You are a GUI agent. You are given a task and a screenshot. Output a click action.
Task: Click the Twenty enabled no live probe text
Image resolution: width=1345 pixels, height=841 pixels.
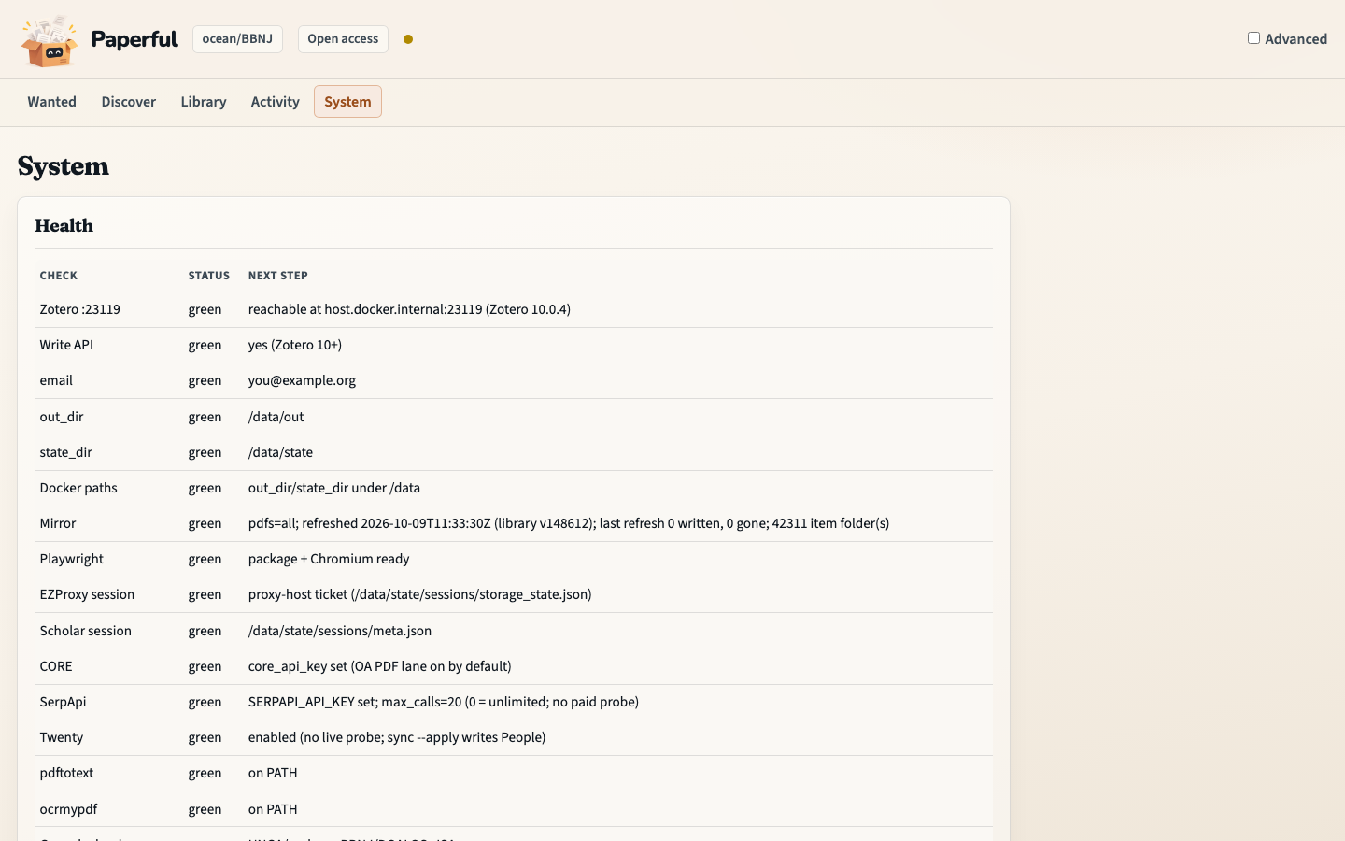tap(397, 737)
